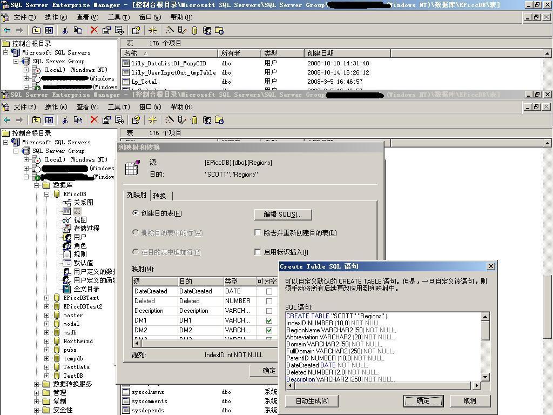Collapse the 数据库 folder in the front window tree

[36, 185]
